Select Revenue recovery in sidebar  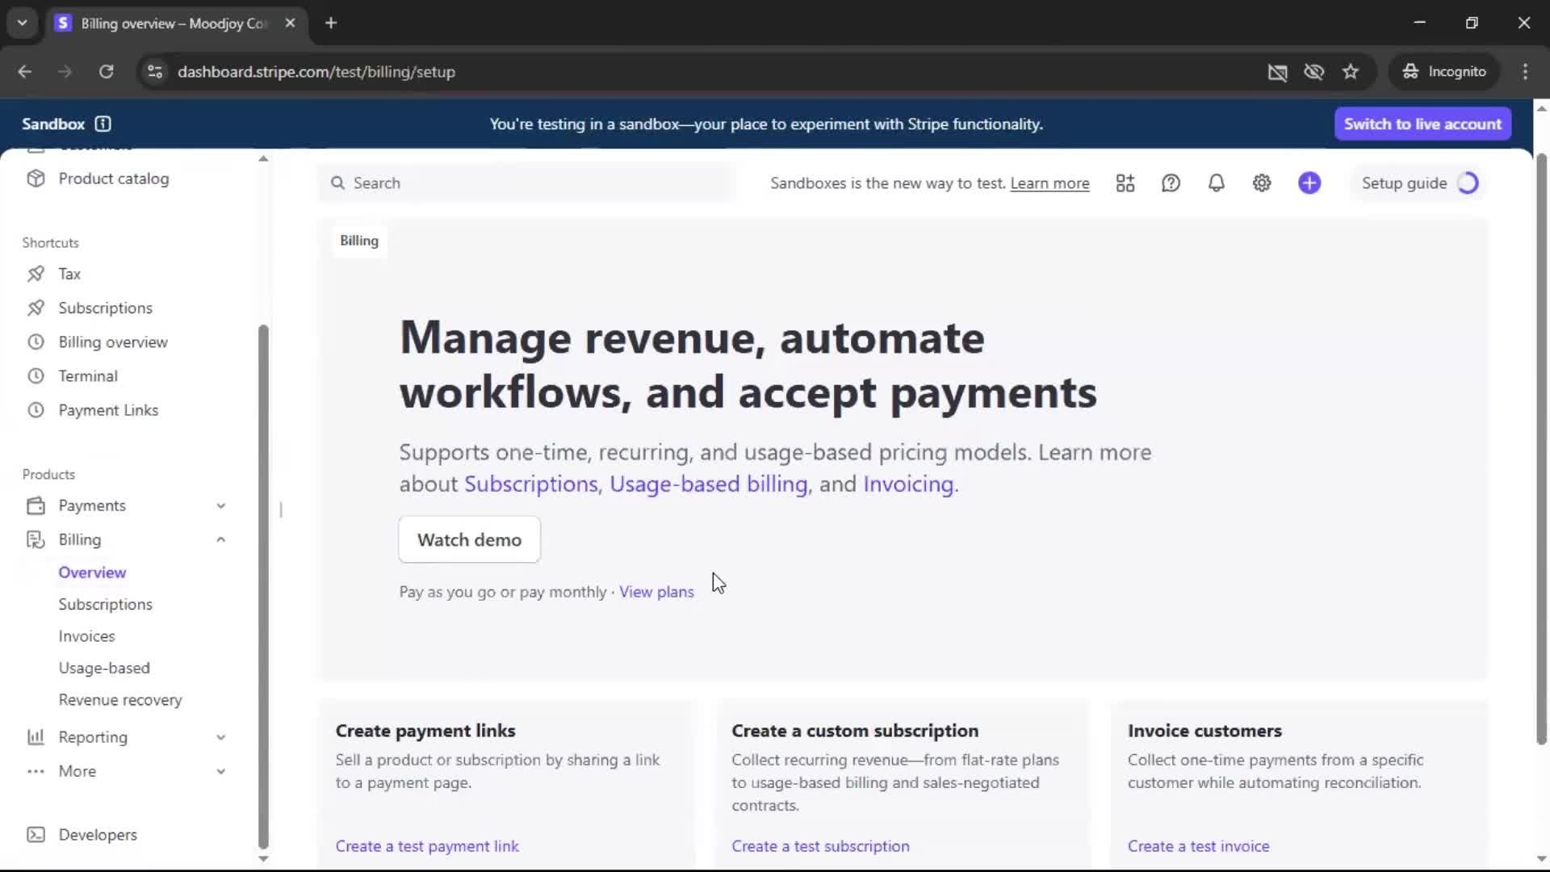[120, 700]
